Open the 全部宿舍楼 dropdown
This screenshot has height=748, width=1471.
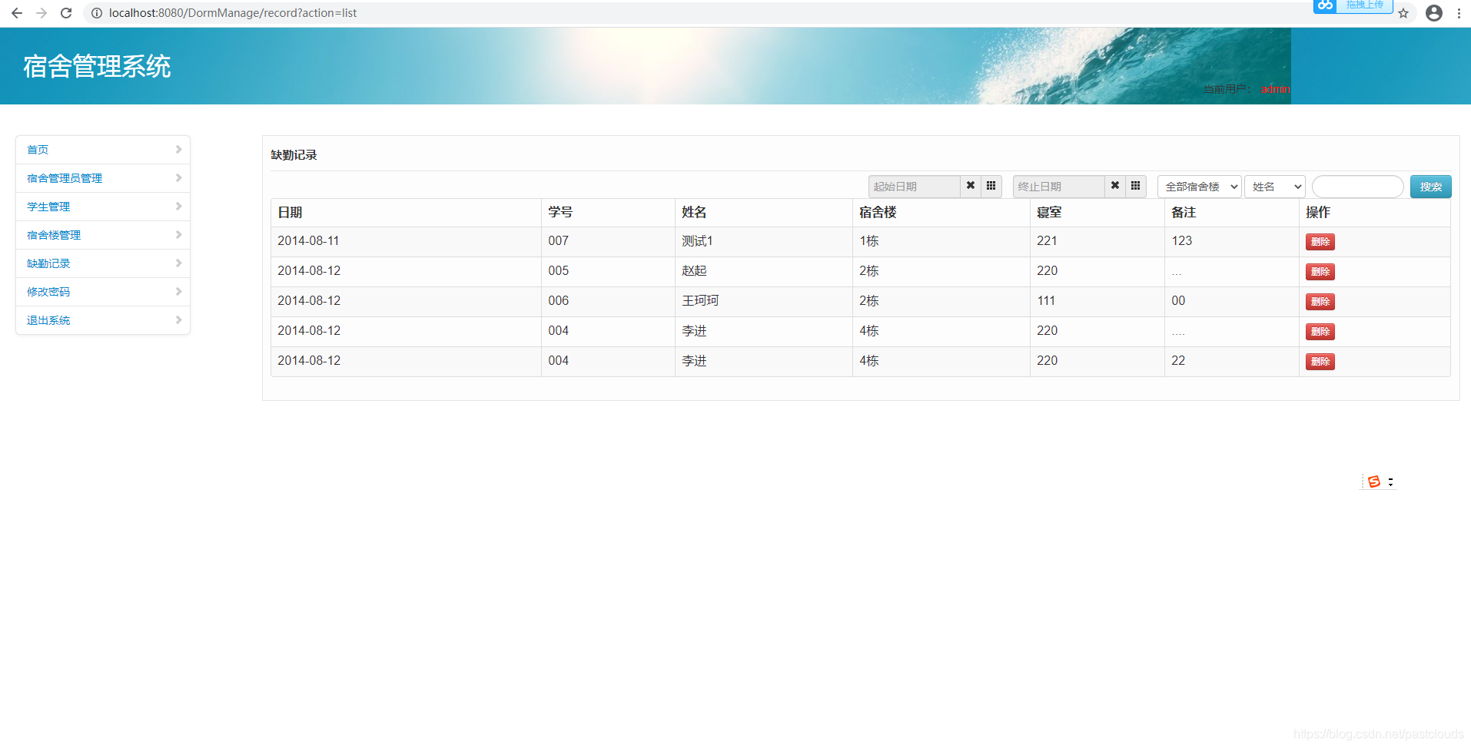tap(1198, 186)
